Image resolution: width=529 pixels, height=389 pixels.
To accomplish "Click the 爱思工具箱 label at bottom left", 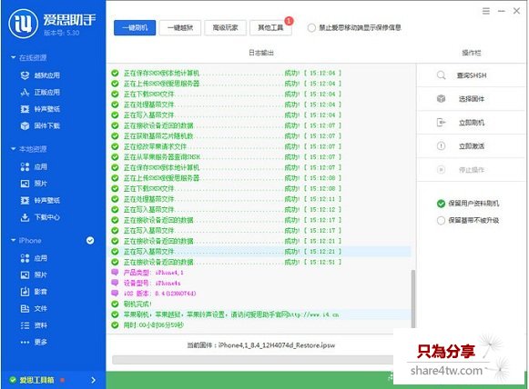I will click(x=36, y=380).
